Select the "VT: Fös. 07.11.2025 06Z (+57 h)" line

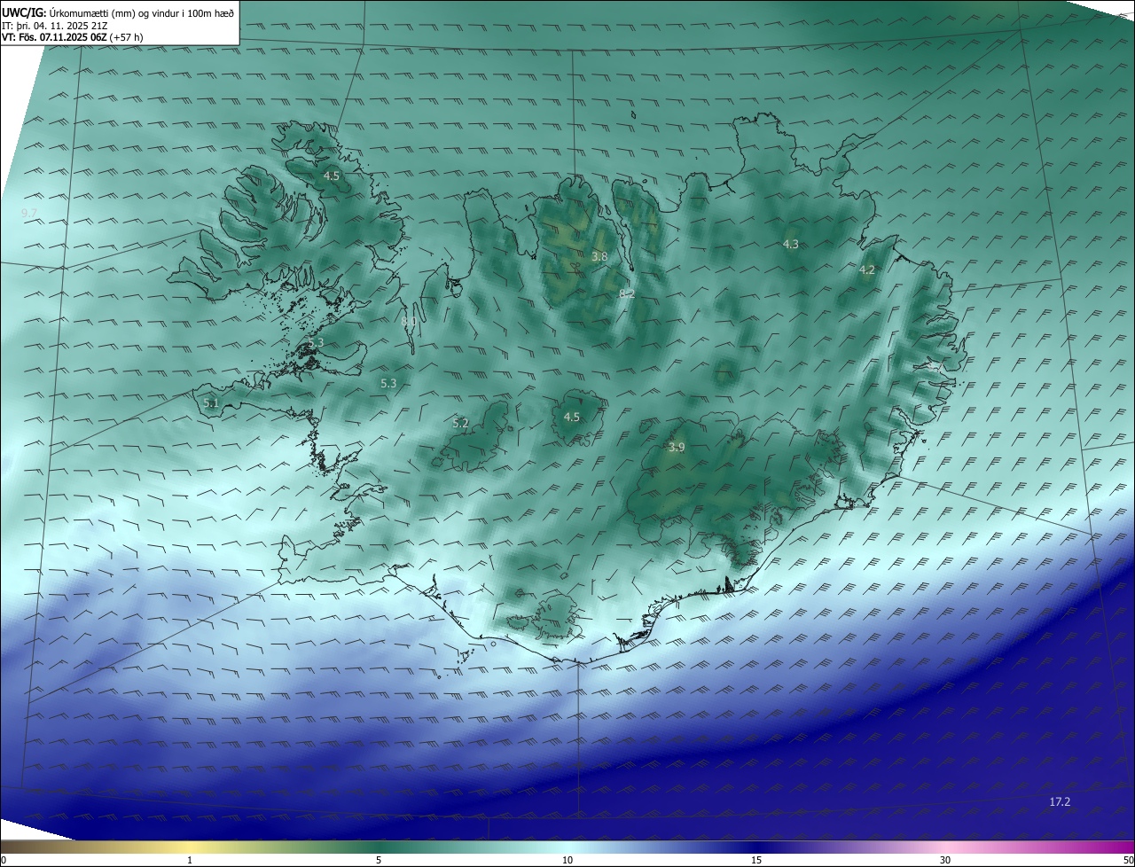[72, 37]
